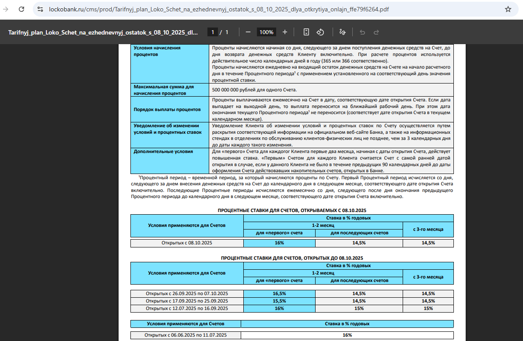Bookmark this page with the star icon

(508, 9)
